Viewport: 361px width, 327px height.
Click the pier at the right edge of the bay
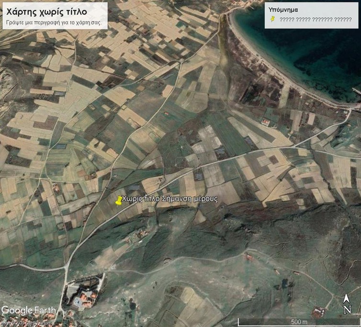tap(355, 91)
